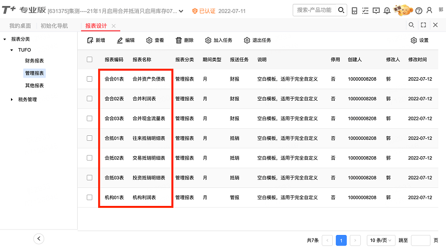Screen dimensions: 446x250
Task: Switch to 初始化导航 tab
Action: pyautogui.click(x=54, y=26)
